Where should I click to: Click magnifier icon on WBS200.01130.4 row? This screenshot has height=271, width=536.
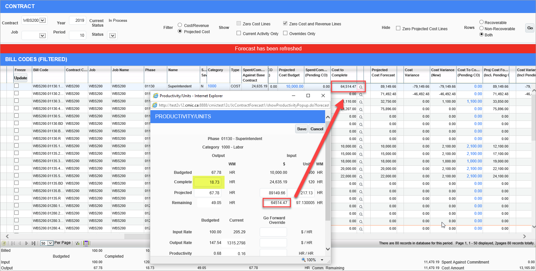(x=361, y=109)
